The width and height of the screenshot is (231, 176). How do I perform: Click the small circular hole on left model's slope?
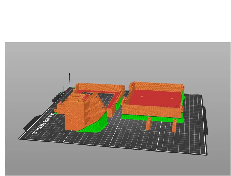tap(96, 97)
